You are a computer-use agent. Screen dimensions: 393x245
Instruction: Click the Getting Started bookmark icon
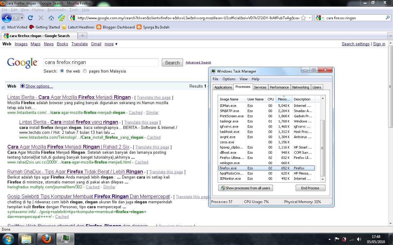point(32,27)
